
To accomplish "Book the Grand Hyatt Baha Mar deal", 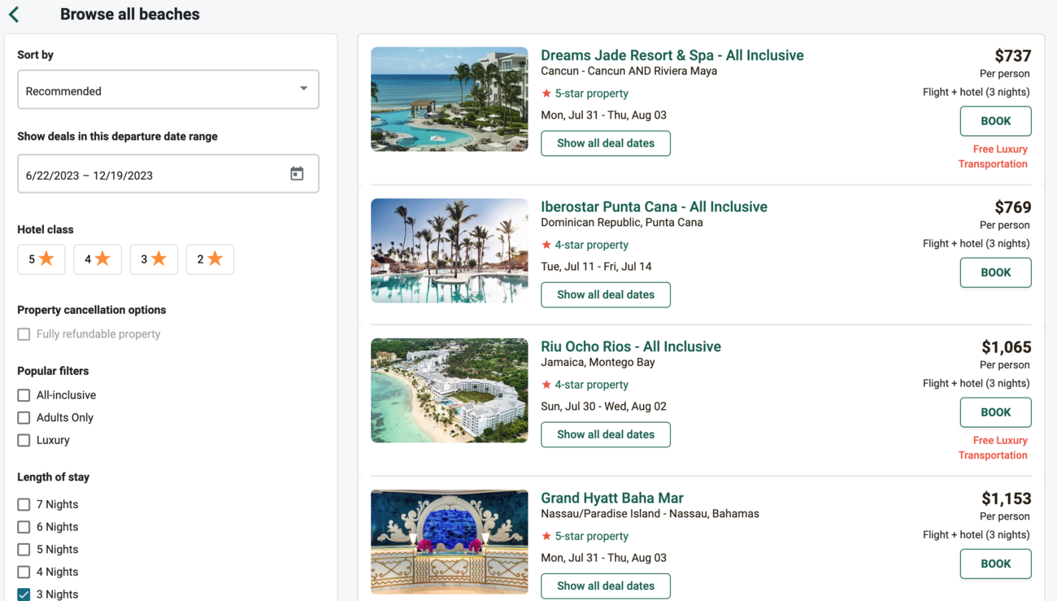I will 995,564.
